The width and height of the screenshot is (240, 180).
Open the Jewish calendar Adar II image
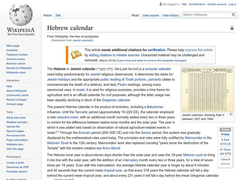tap(207, 89)
